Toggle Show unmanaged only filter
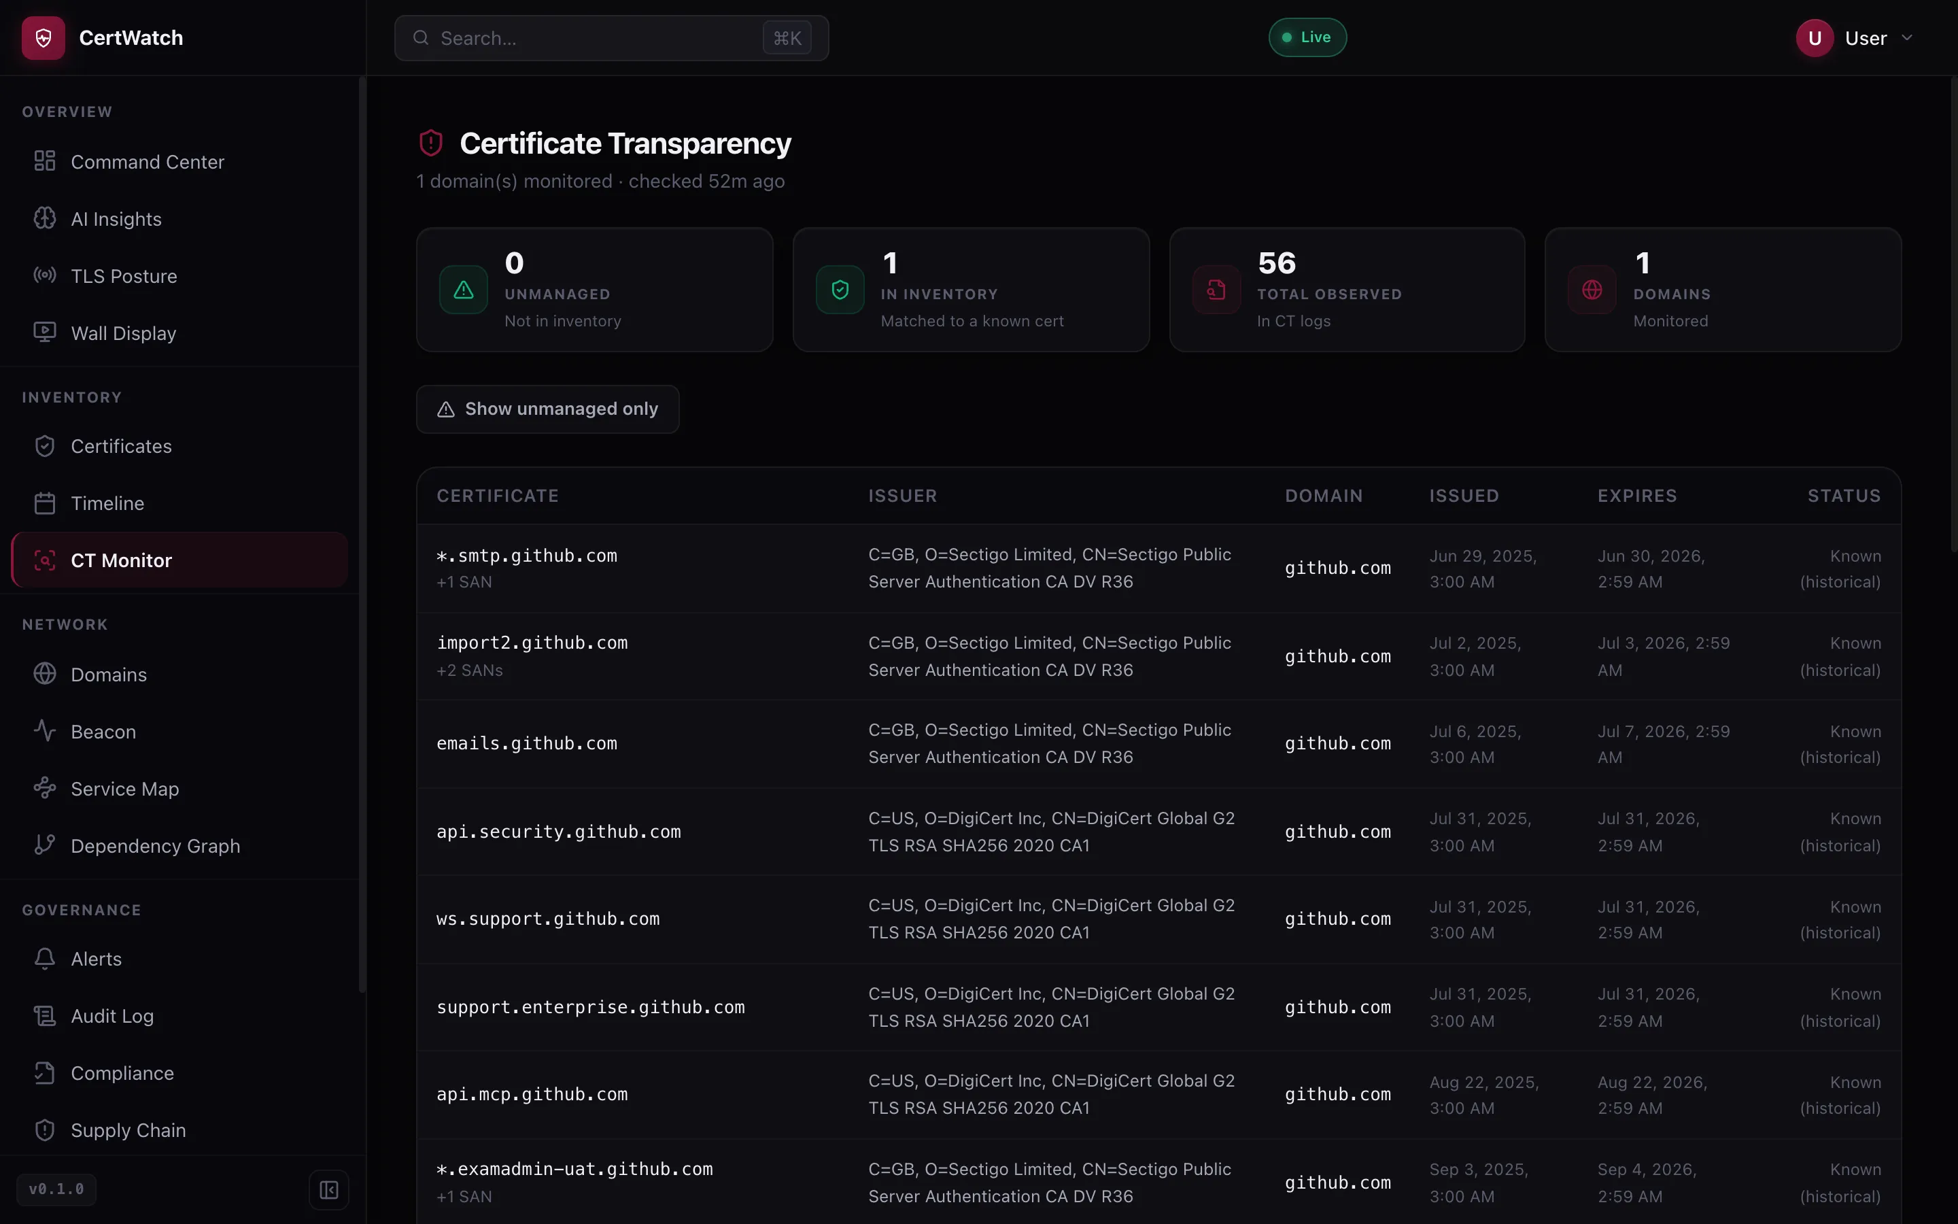The height and width of the screenshot is (1224, 1958). pos(548,409)
